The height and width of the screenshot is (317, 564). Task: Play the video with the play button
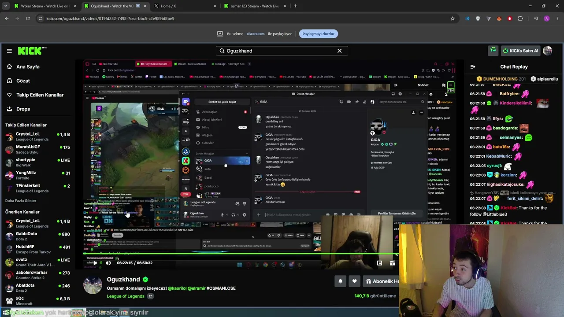point(95,263)
